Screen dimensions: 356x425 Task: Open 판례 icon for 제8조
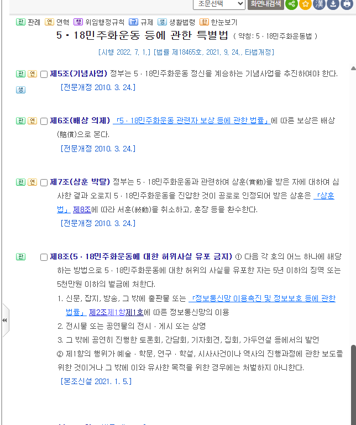coord(20,256)
